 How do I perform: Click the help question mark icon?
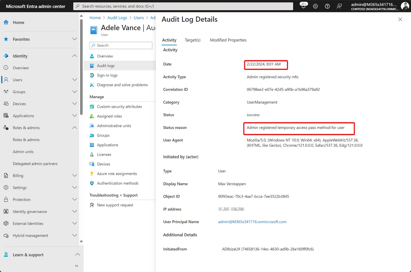coord(327,6)
